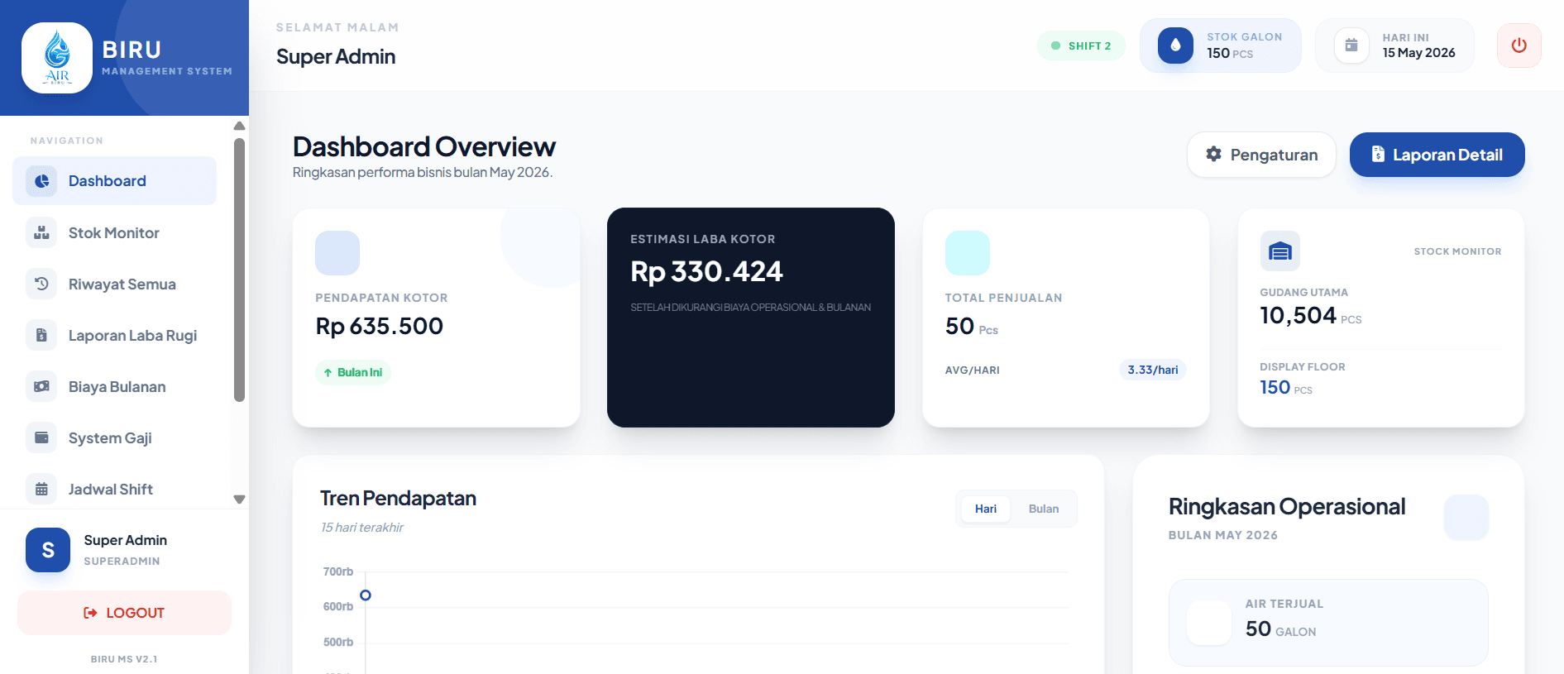Click the calendar icon beside Hari Ini

point(1351,45)
